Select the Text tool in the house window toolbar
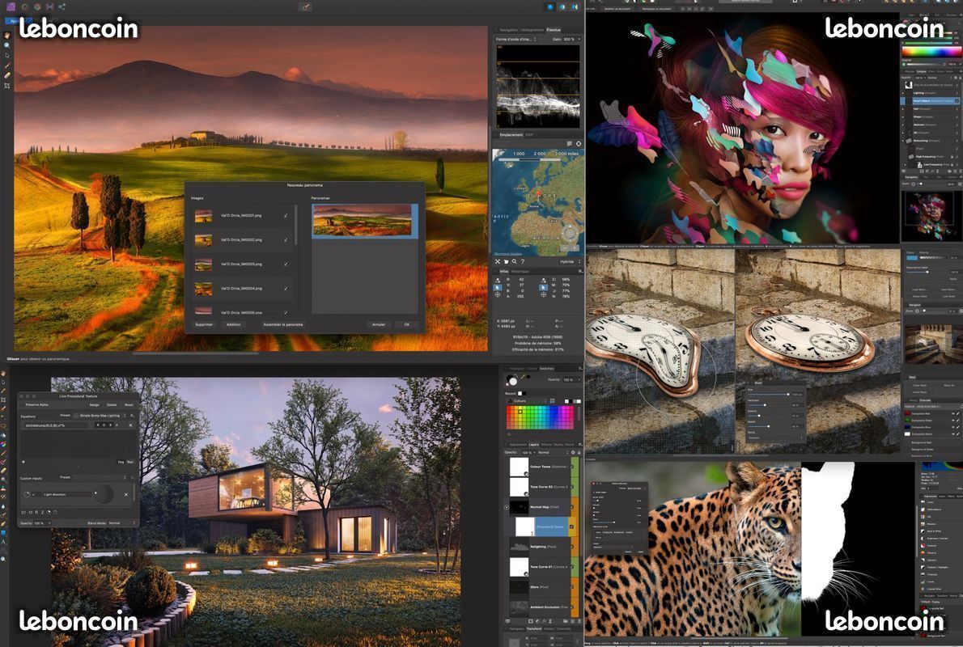This screenshot has height=647, width=963. click(x=4, y=541)
